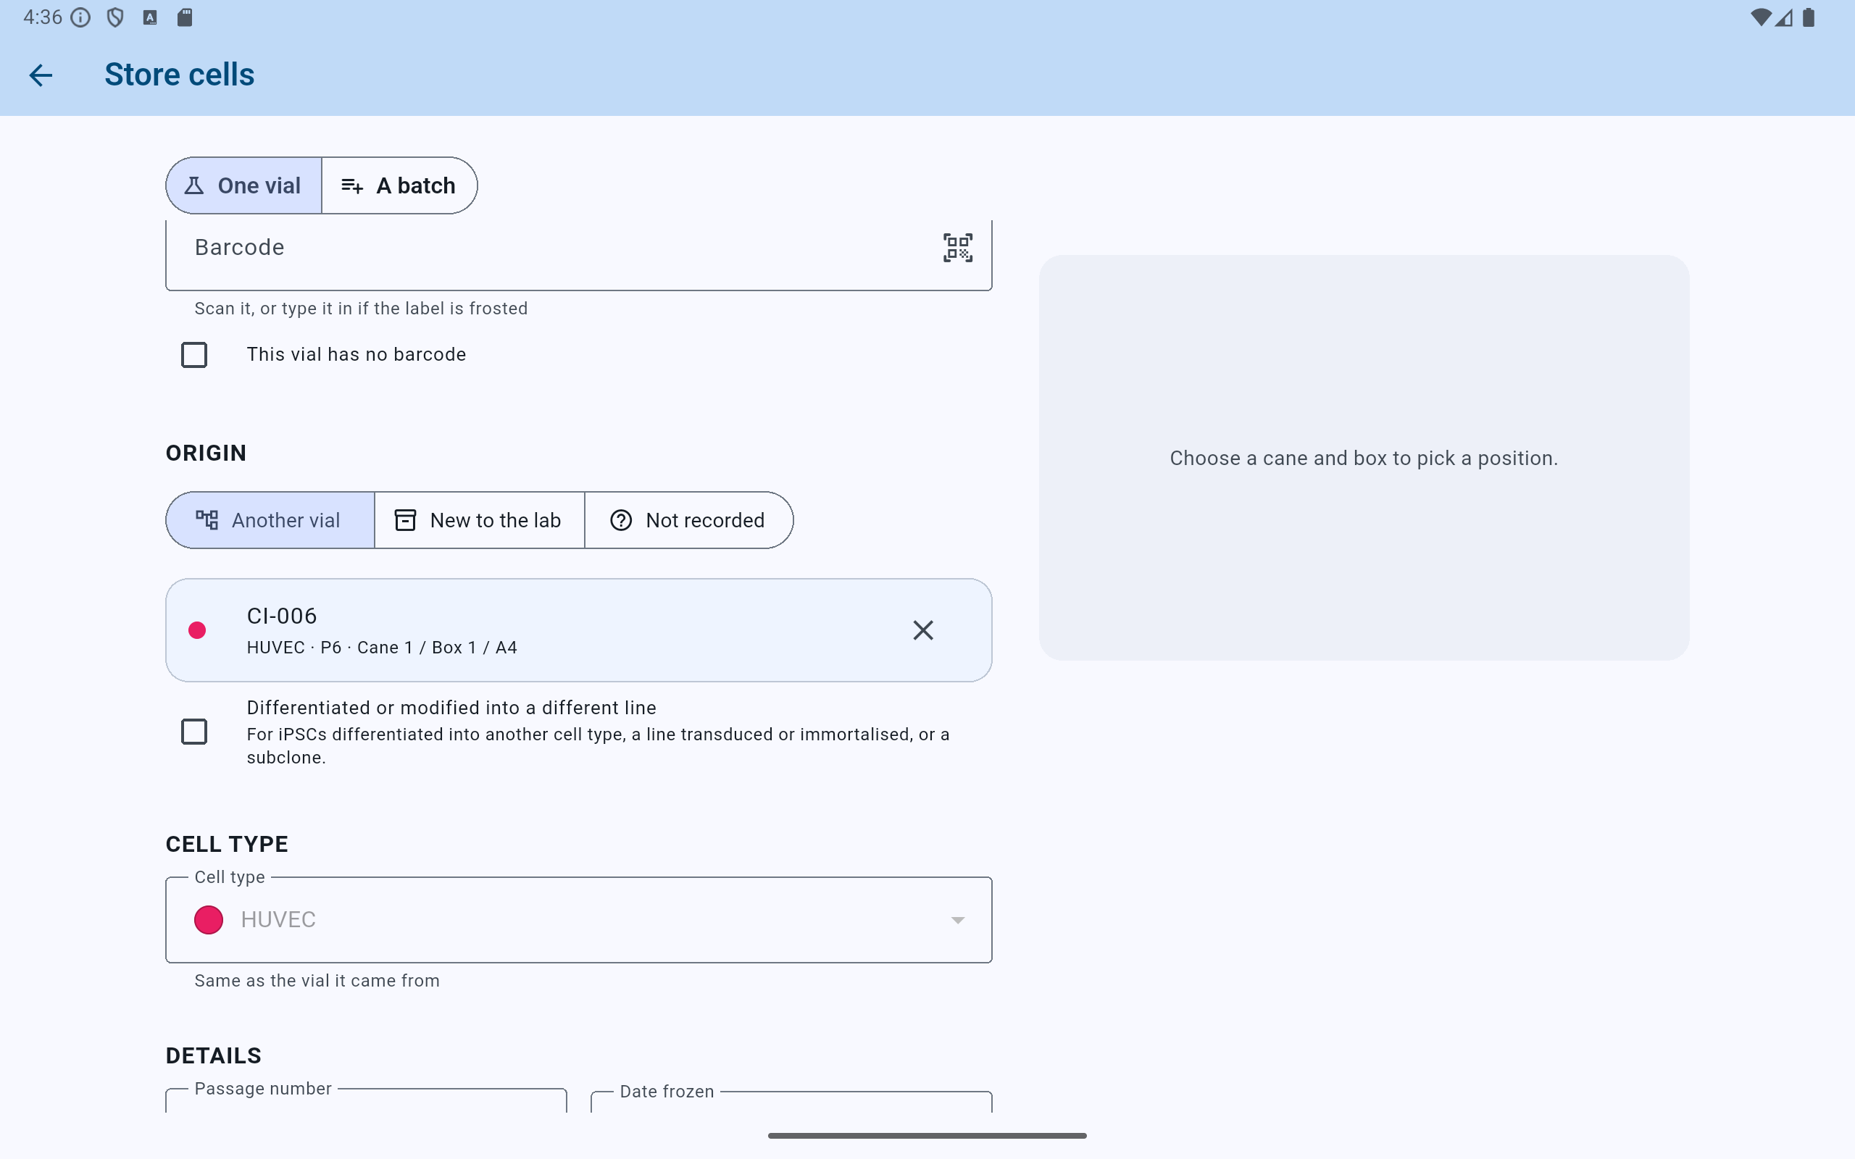Click the pink dot beside CI-006

[x=197, y=630]
